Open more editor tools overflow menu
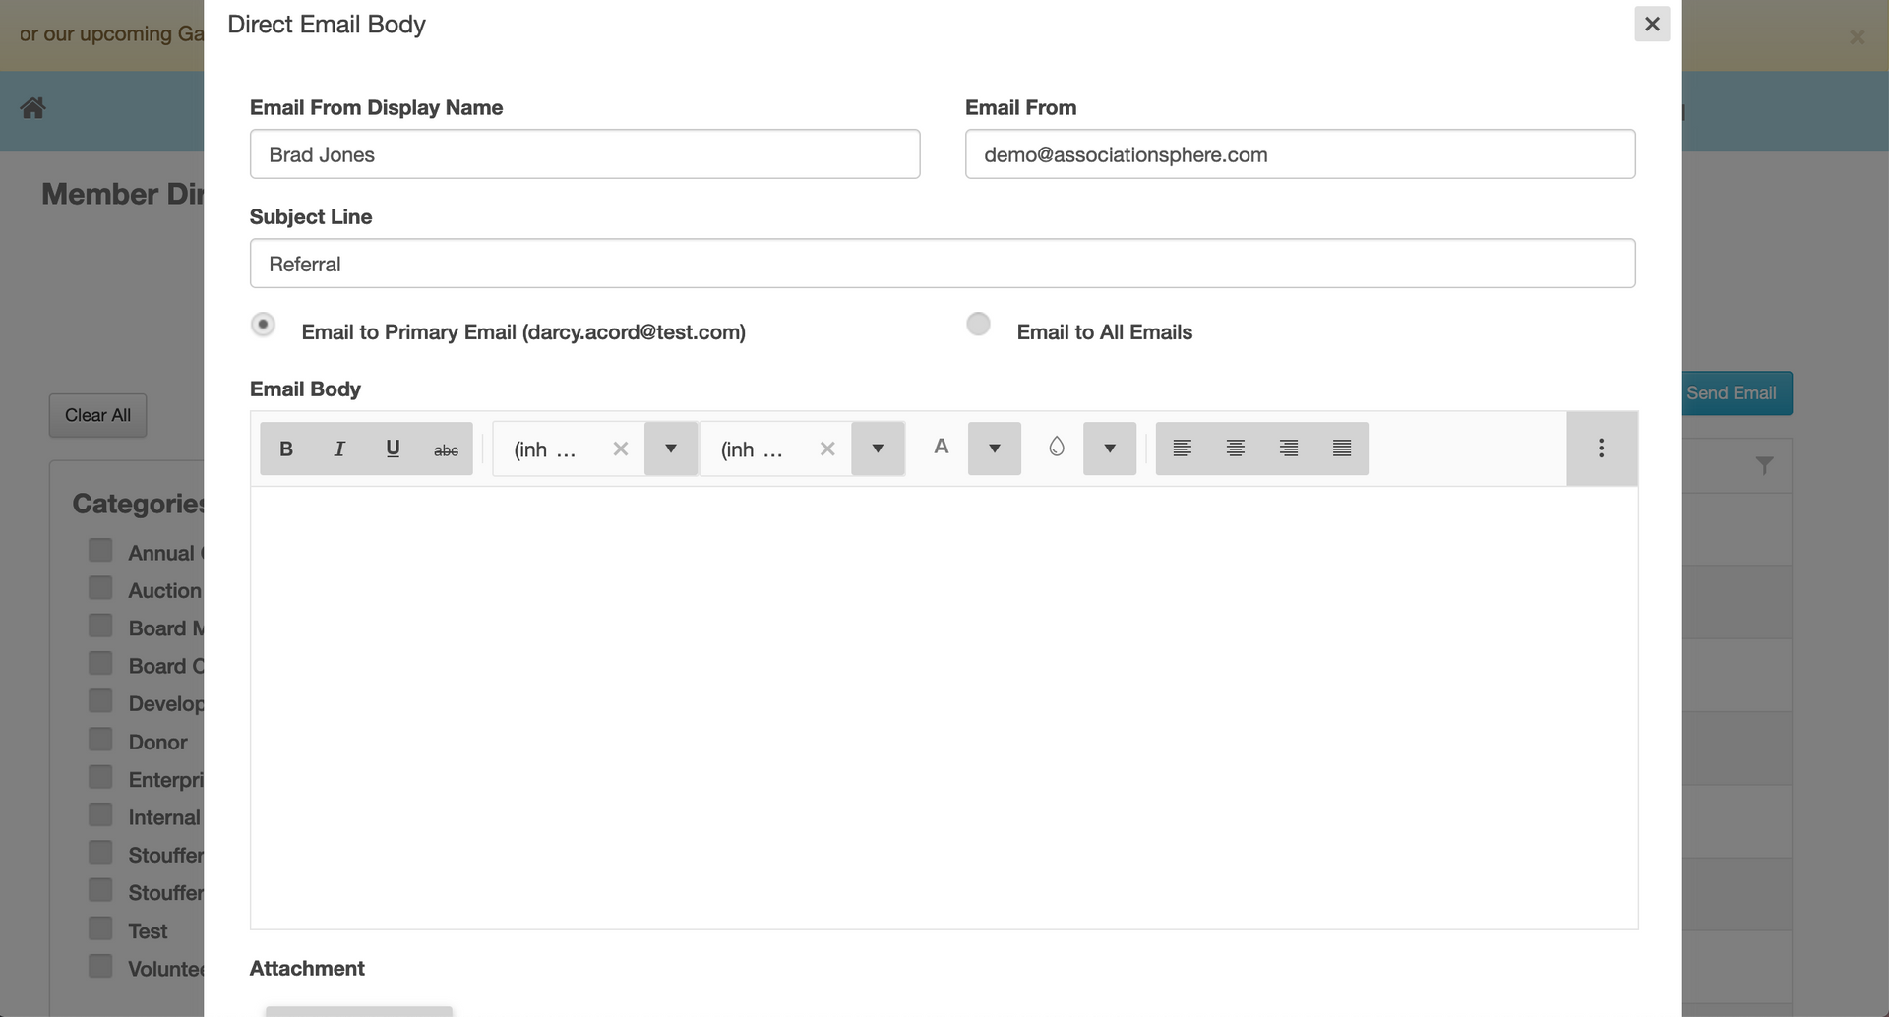This screenshot has height=1017, width=1889. (1602, 449)
